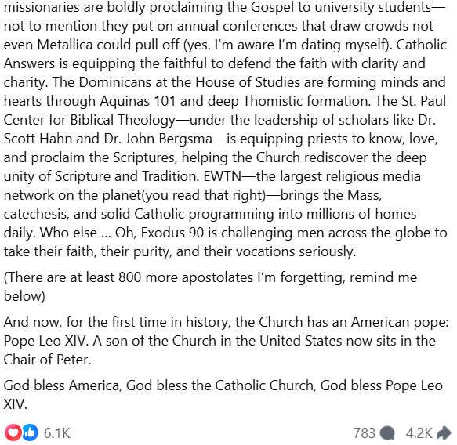
Task: Click the word 'EWTN' in the post
Action: pos(223,176)
